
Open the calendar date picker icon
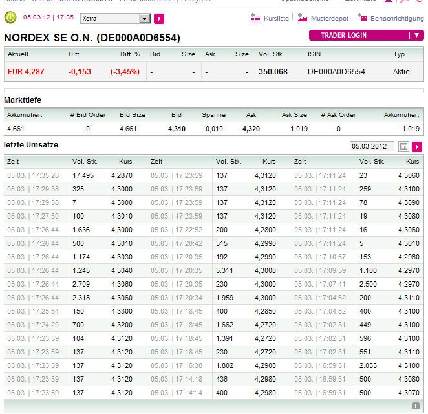tap(404, 147)
